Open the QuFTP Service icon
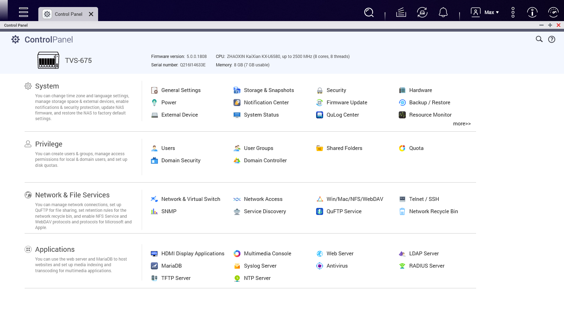 point(320,211)
